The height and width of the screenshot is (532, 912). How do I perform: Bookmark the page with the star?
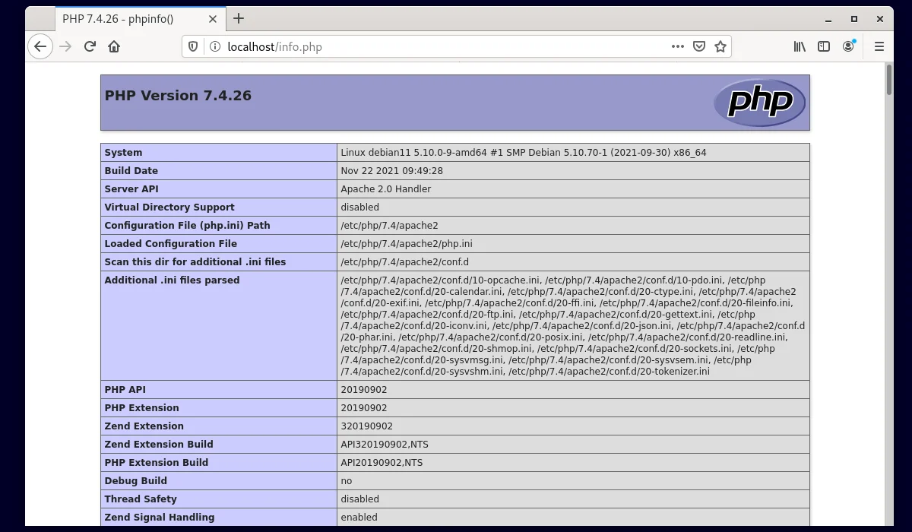720,46
